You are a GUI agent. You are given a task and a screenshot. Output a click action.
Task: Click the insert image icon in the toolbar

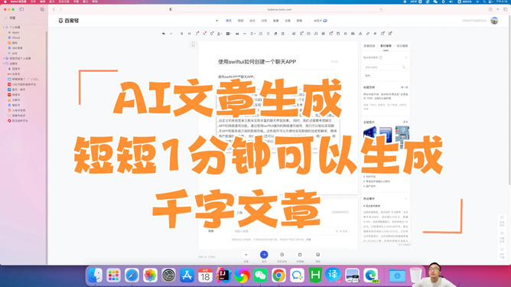pos(294,34)
